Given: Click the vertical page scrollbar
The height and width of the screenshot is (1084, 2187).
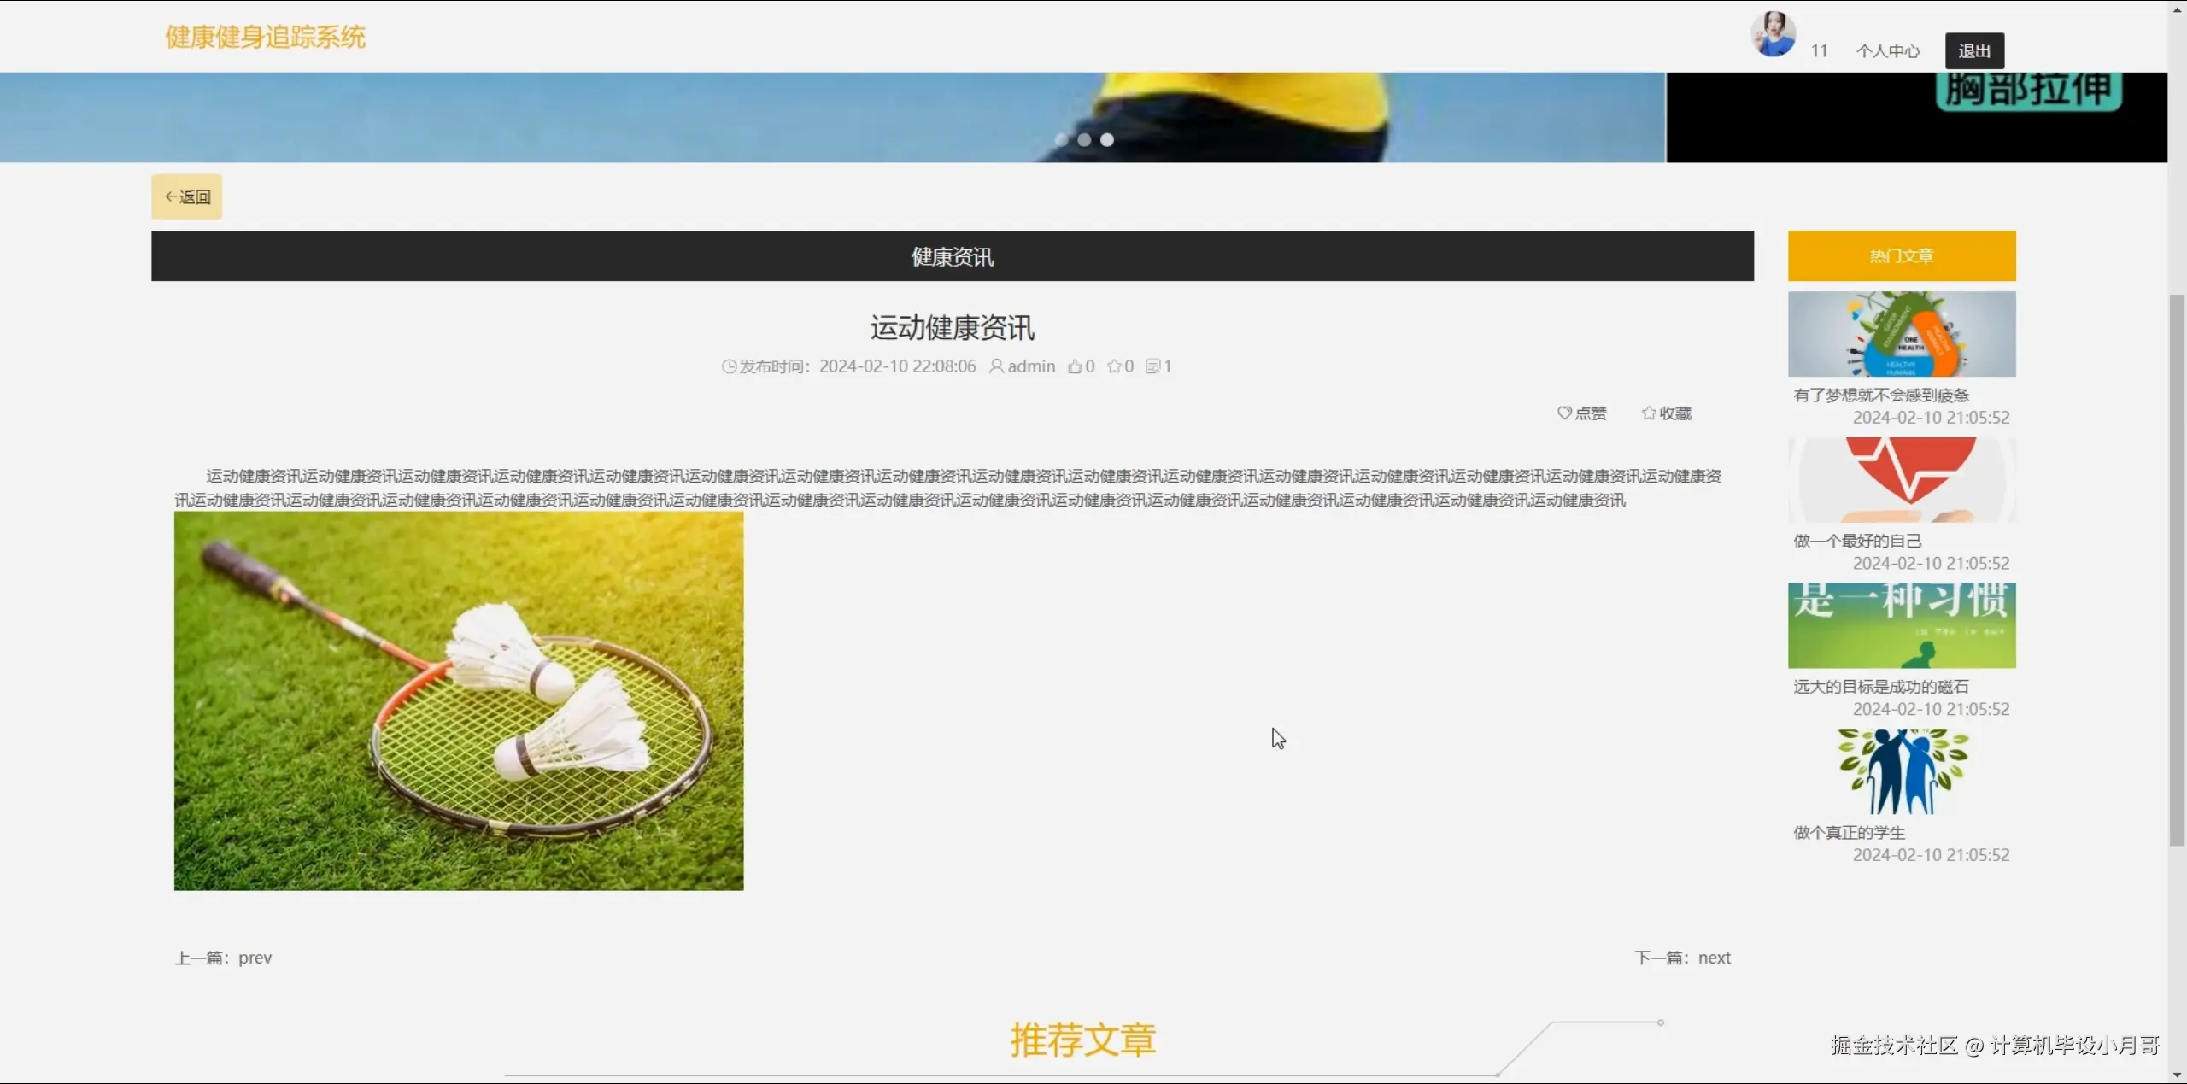Looking at the screenshot, I should pos(2177,570).
